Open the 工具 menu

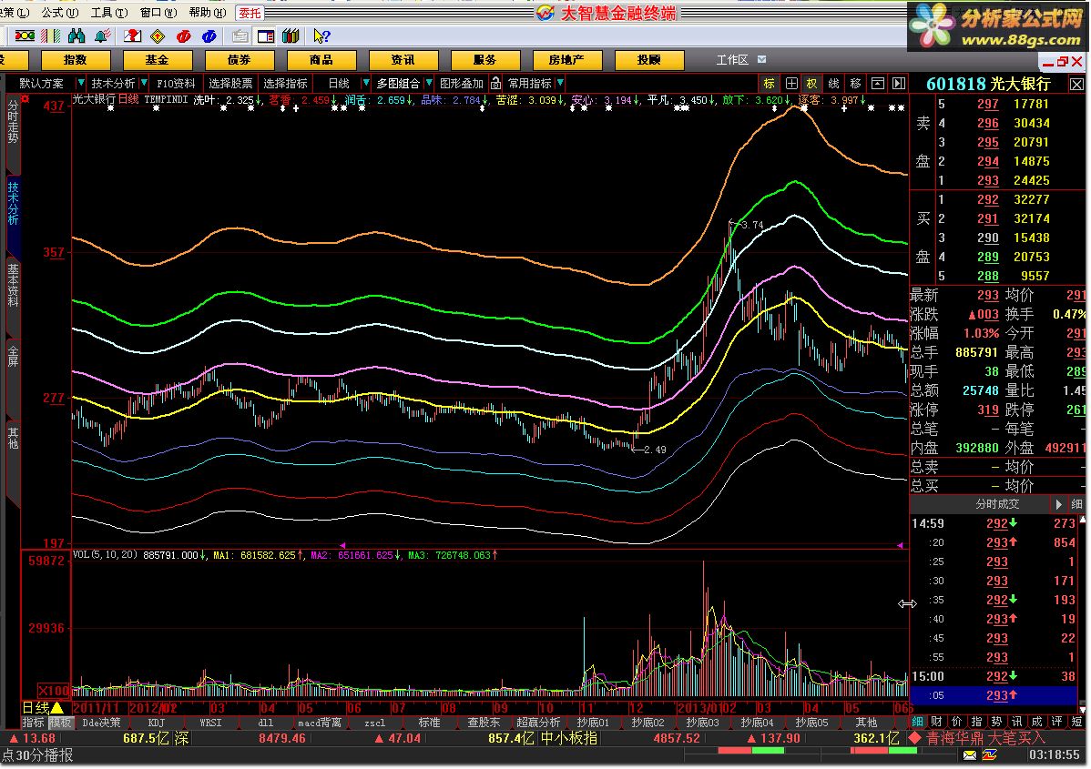pos(109,13)
